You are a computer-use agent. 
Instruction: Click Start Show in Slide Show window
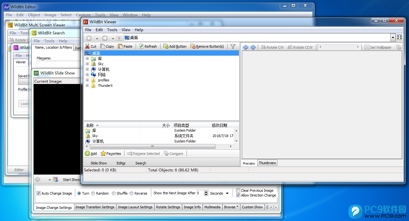tap(71, 180)
